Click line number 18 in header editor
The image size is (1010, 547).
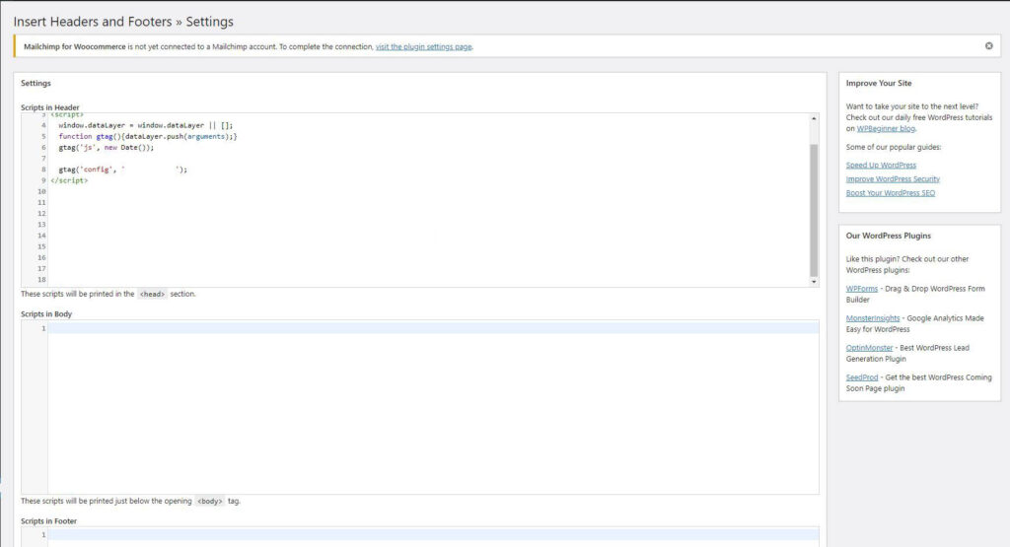[x=41, y=280]
